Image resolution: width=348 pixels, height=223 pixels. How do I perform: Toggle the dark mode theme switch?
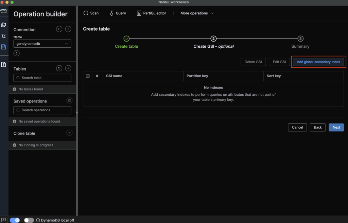point(15,220)
